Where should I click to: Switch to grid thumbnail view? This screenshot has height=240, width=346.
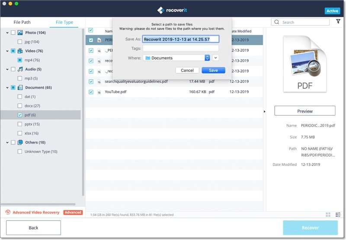coord(328,214)
